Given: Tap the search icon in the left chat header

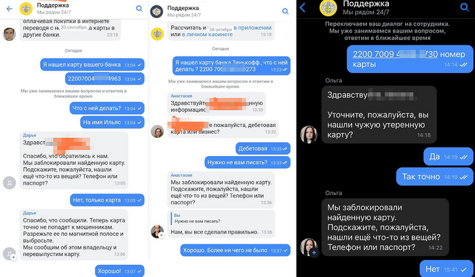Looking at the screenshot, I should [x=139, y=8].
